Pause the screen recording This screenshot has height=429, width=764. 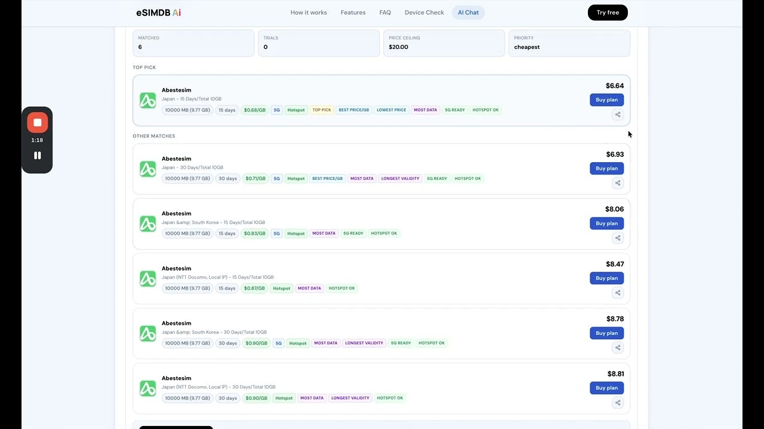(37, 155)
